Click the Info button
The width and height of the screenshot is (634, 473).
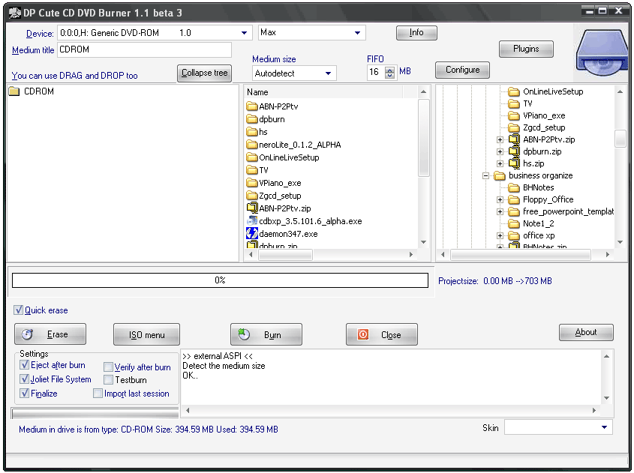[416, 33]
